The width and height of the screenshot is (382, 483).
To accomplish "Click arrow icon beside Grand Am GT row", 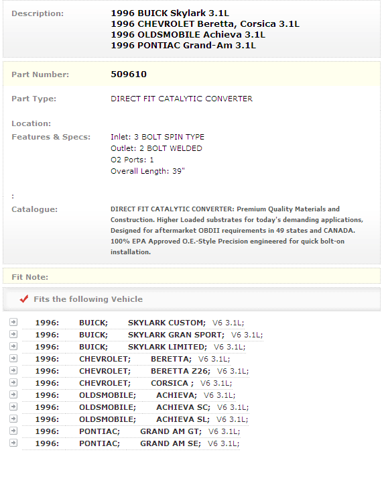I will (13, 431).
